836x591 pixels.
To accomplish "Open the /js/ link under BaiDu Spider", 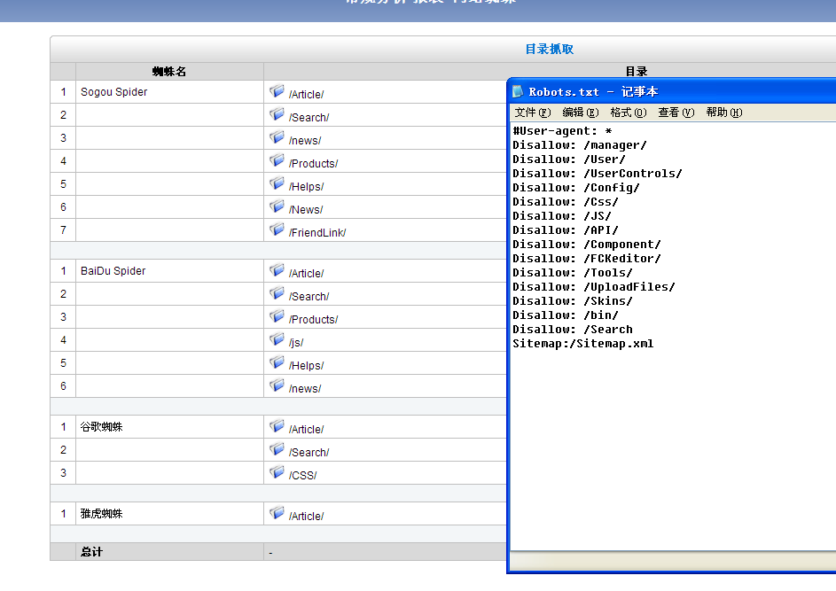I will coord(296,343).
